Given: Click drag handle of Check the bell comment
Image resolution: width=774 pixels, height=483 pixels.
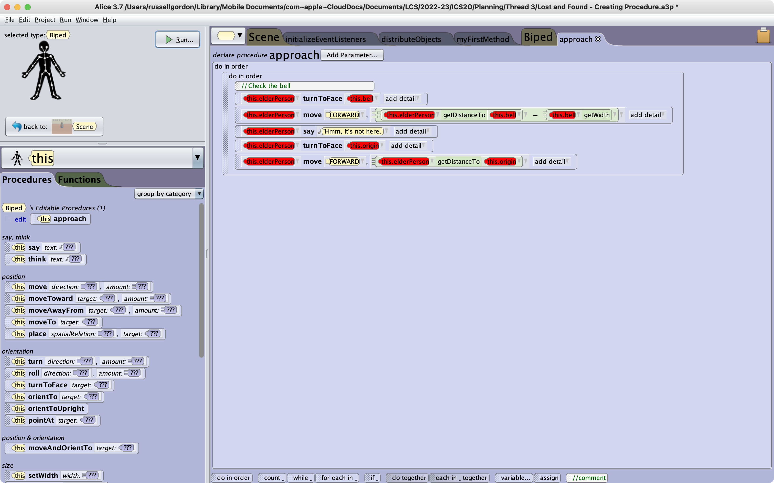Looking at the screenshot, I should pos(238,86).
